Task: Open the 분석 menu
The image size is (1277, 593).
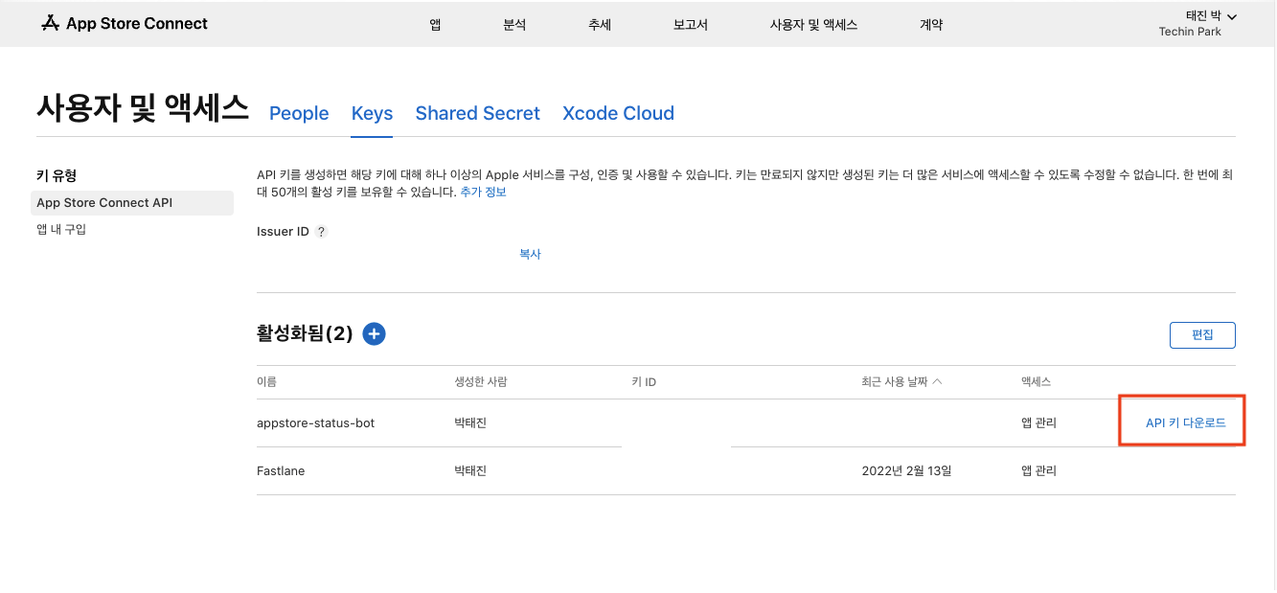Action: click(x=514, y=25)
